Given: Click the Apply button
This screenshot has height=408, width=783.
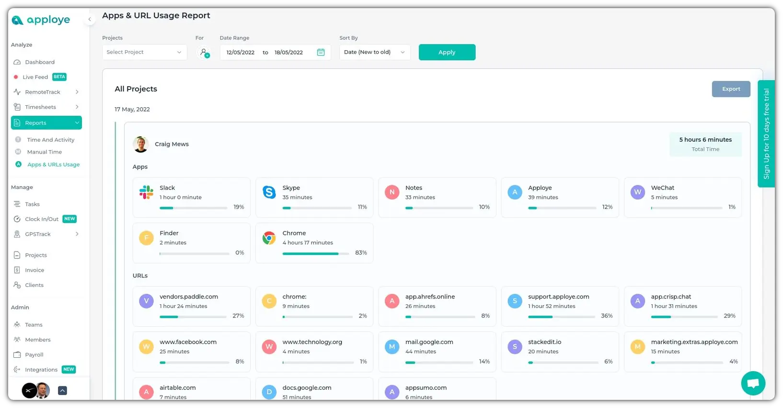Looking at the screenshot, I should pyautogui.click(x=447, y=52).
